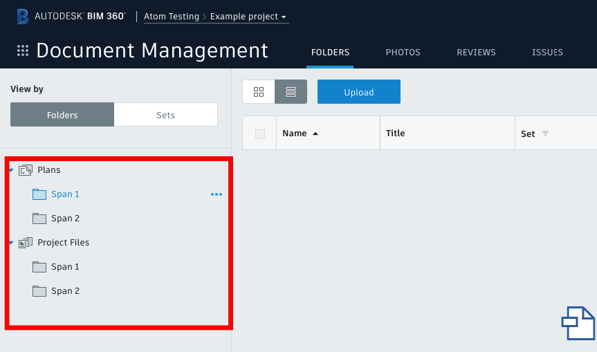The height and width of the screenshot is (352, 597).
Task: Collapse the Project Files tree node
Action: (x=12, y=243)
